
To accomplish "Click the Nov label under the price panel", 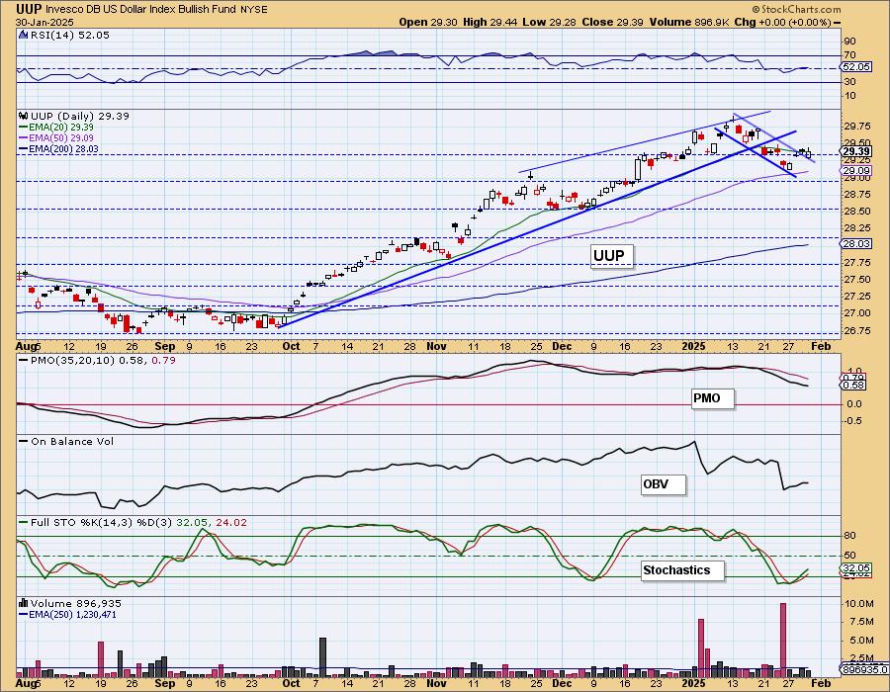I will click(436, 346).
